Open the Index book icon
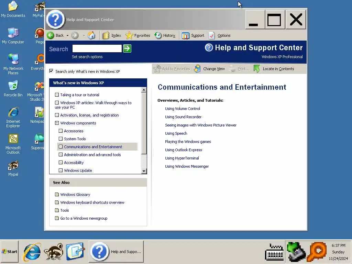Screen dimensions: 352x264 click(x=106, y=35)
